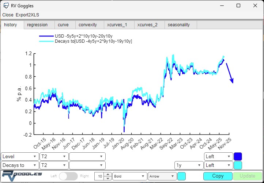264x183 pixels.
Task: Click the RV Goggles logo at bottom left
Action: point(22,176)
